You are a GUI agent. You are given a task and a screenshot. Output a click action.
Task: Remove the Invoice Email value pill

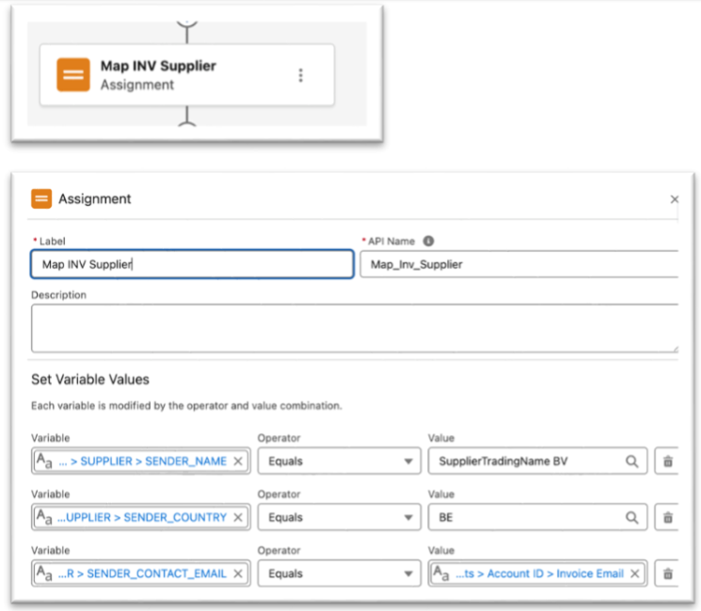pos(635,573)
